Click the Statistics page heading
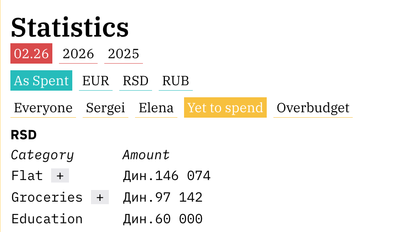The height and width of the screenshot is (232, 403). (x=70, y=27)
